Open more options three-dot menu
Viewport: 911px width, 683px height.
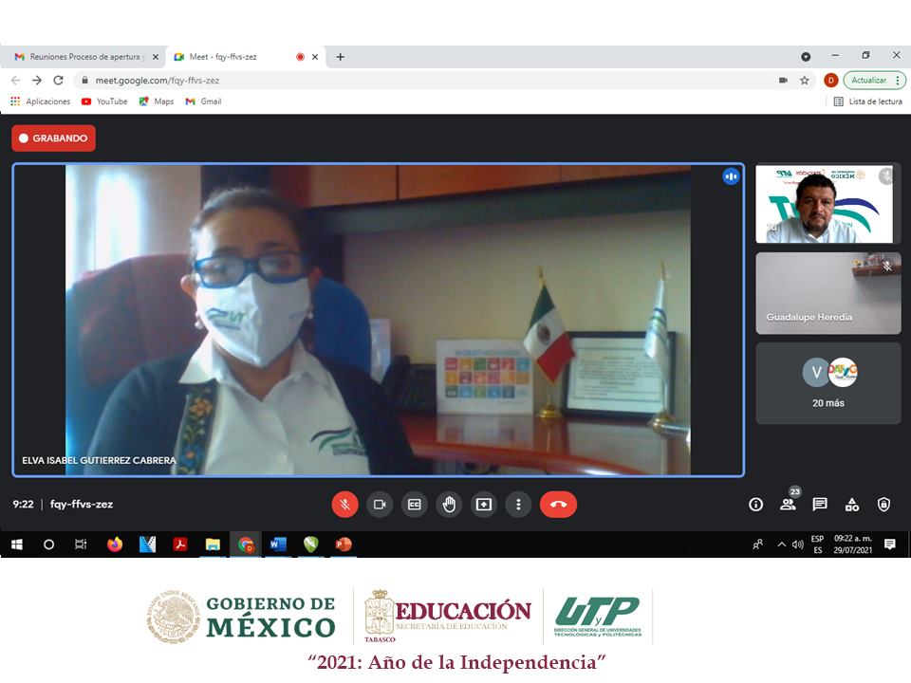[x=518, y=505]
